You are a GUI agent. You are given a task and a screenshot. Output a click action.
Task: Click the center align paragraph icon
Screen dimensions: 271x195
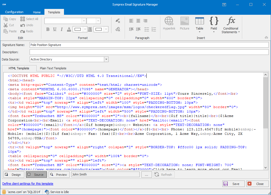(x=138, y=21)
